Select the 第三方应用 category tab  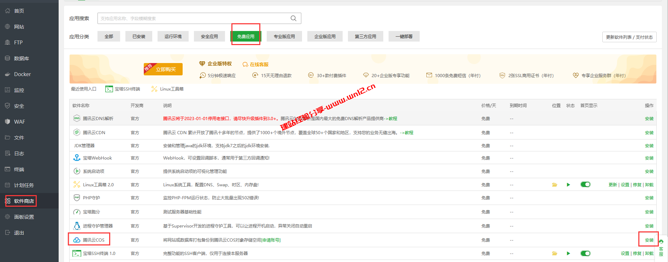point(366,36)
